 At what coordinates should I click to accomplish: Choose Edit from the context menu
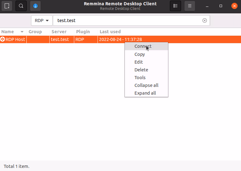(x=146, y=62)
